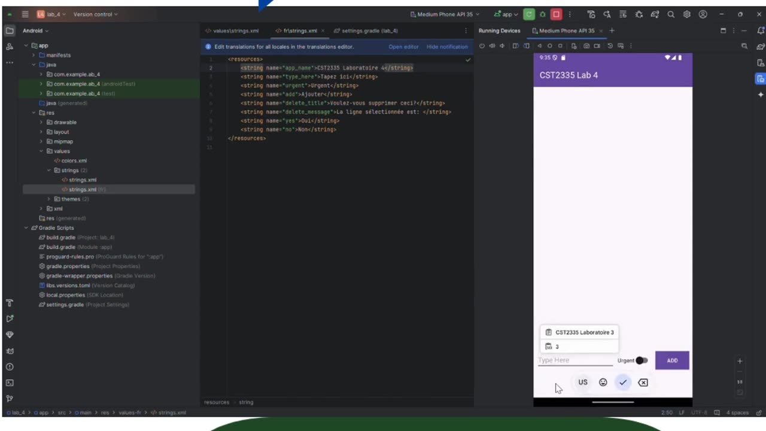
Task: Toggle the Urgent switch in app
Action: pyautogui.click(x=642, y=360)
